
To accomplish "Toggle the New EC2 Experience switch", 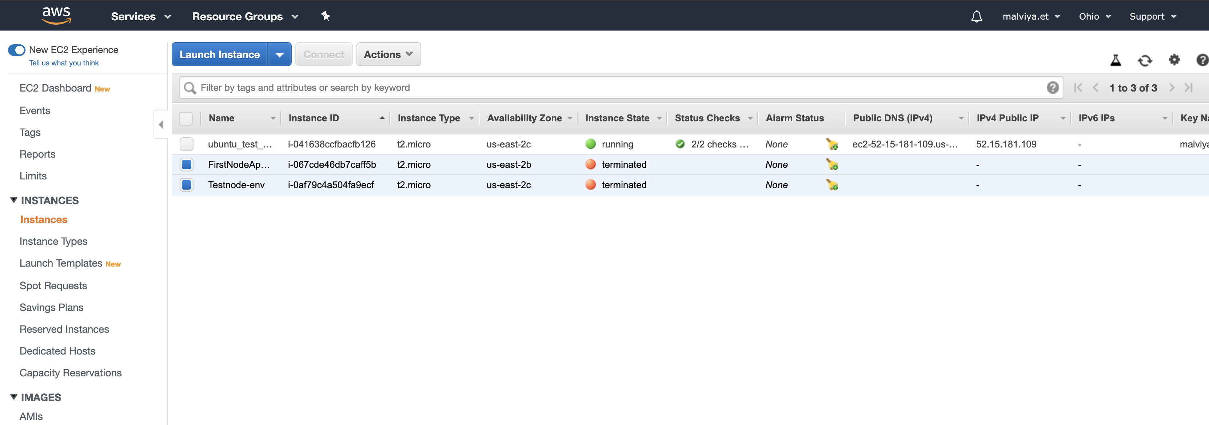I will [17, 50].
